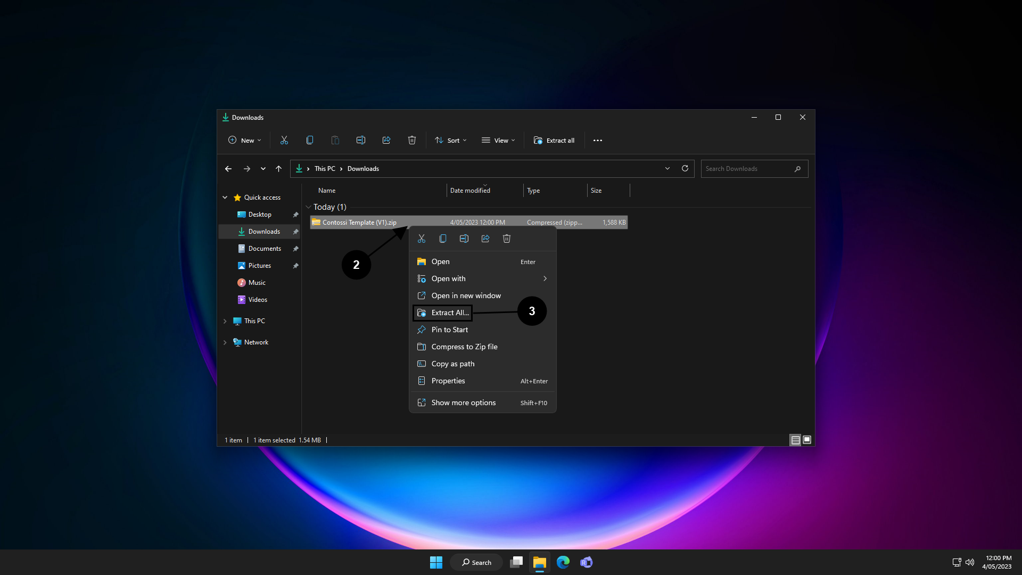Expand the This PC tree node
This screenshot has height=575, width=1022.
click(225, 321)
